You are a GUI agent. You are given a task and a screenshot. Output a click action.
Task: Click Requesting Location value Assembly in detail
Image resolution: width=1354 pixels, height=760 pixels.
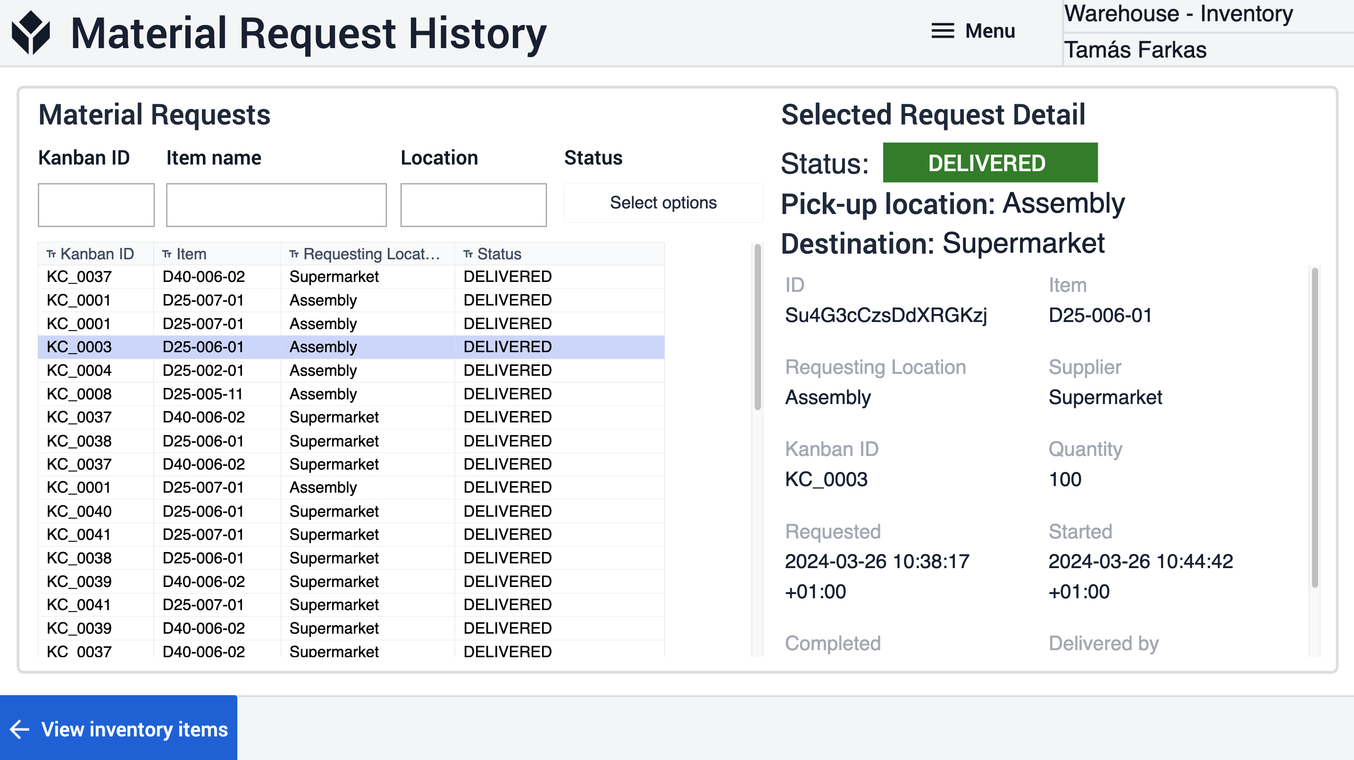tap(827, 397)
